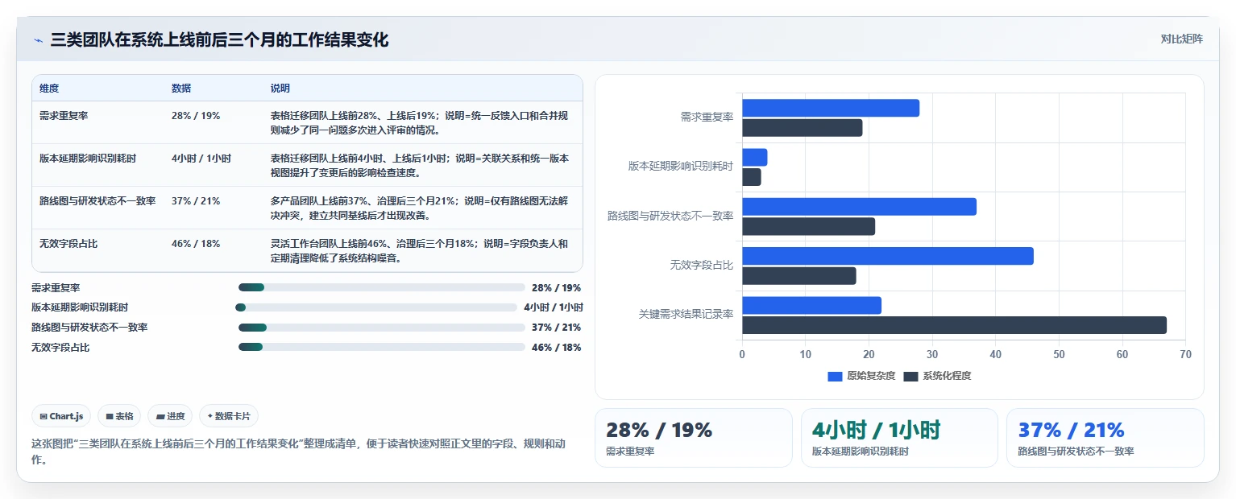Click the 关键需求结果记录率 chart axis label
Screen dimensions: 1236x499
(x=686, y=314)
